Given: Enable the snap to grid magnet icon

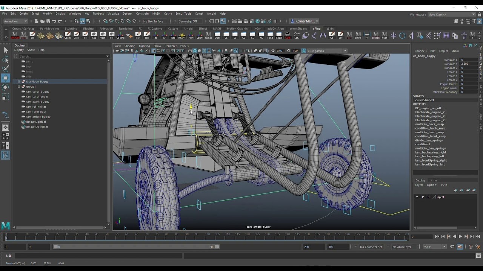Looking at the screenshot, I should pos(105,21).
